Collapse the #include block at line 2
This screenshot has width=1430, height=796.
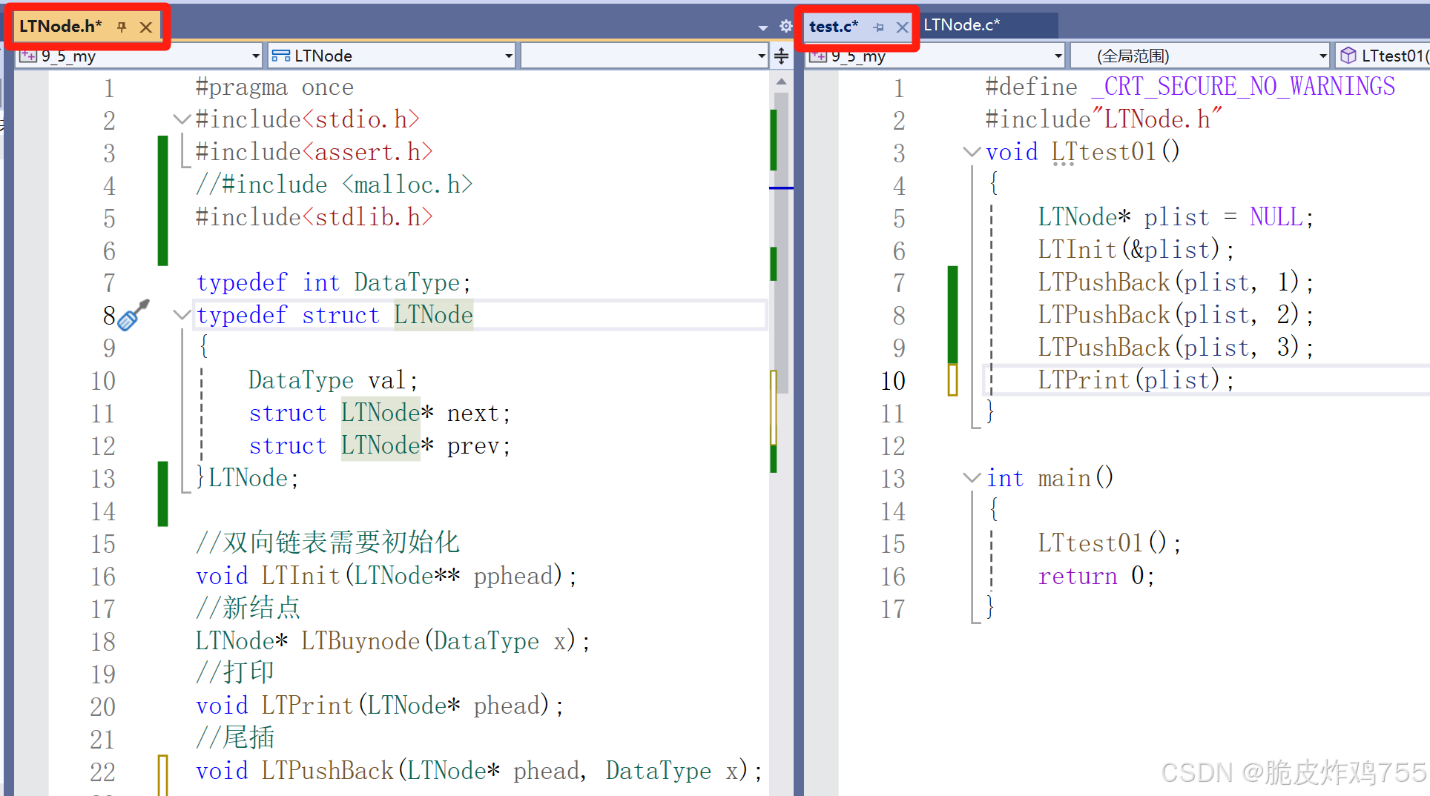182,119
